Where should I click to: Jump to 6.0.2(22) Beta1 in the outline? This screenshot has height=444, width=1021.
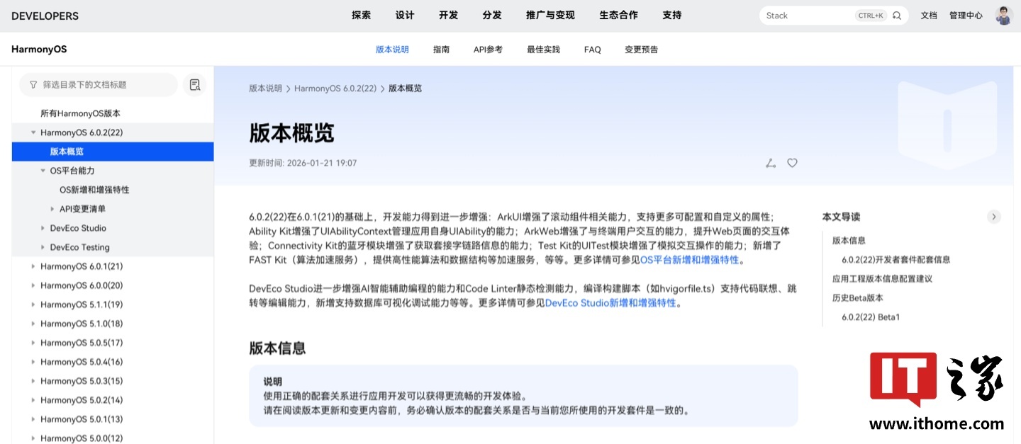pos(871,317)
